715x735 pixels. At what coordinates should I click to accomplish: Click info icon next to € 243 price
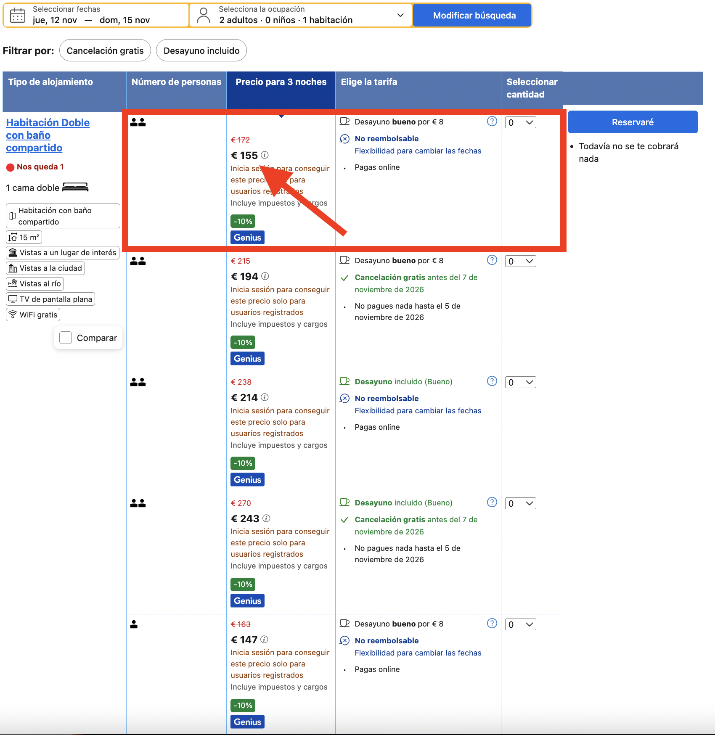266,518
